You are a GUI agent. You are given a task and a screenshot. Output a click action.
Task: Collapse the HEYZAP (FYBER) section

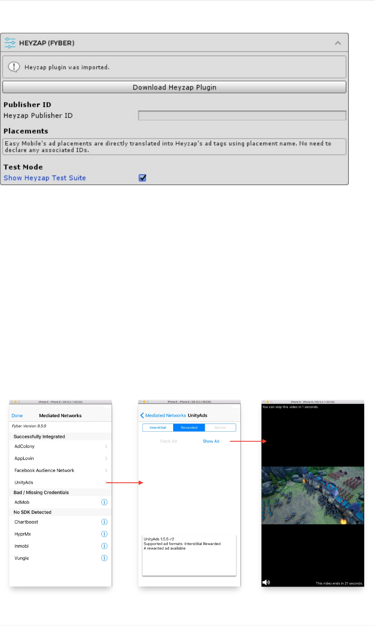[x=338, y=43]
